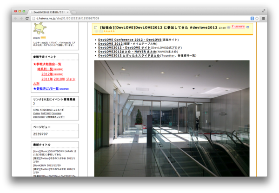Click the 最新タイトル section heading

tap(42, 145)
